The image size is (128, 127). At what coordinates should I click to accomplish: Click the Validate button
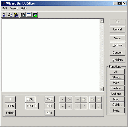117,60
